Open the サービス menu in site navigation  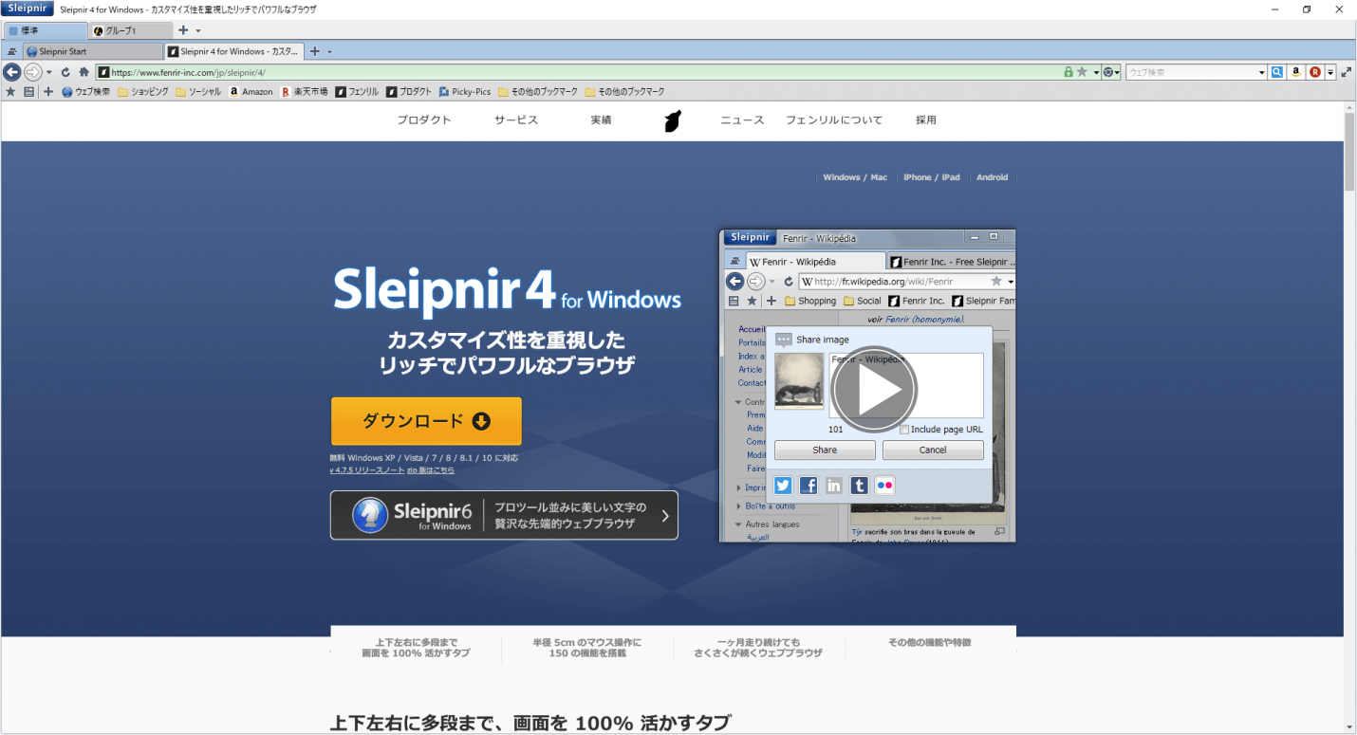pyautogui.click(x=515, y=120)
